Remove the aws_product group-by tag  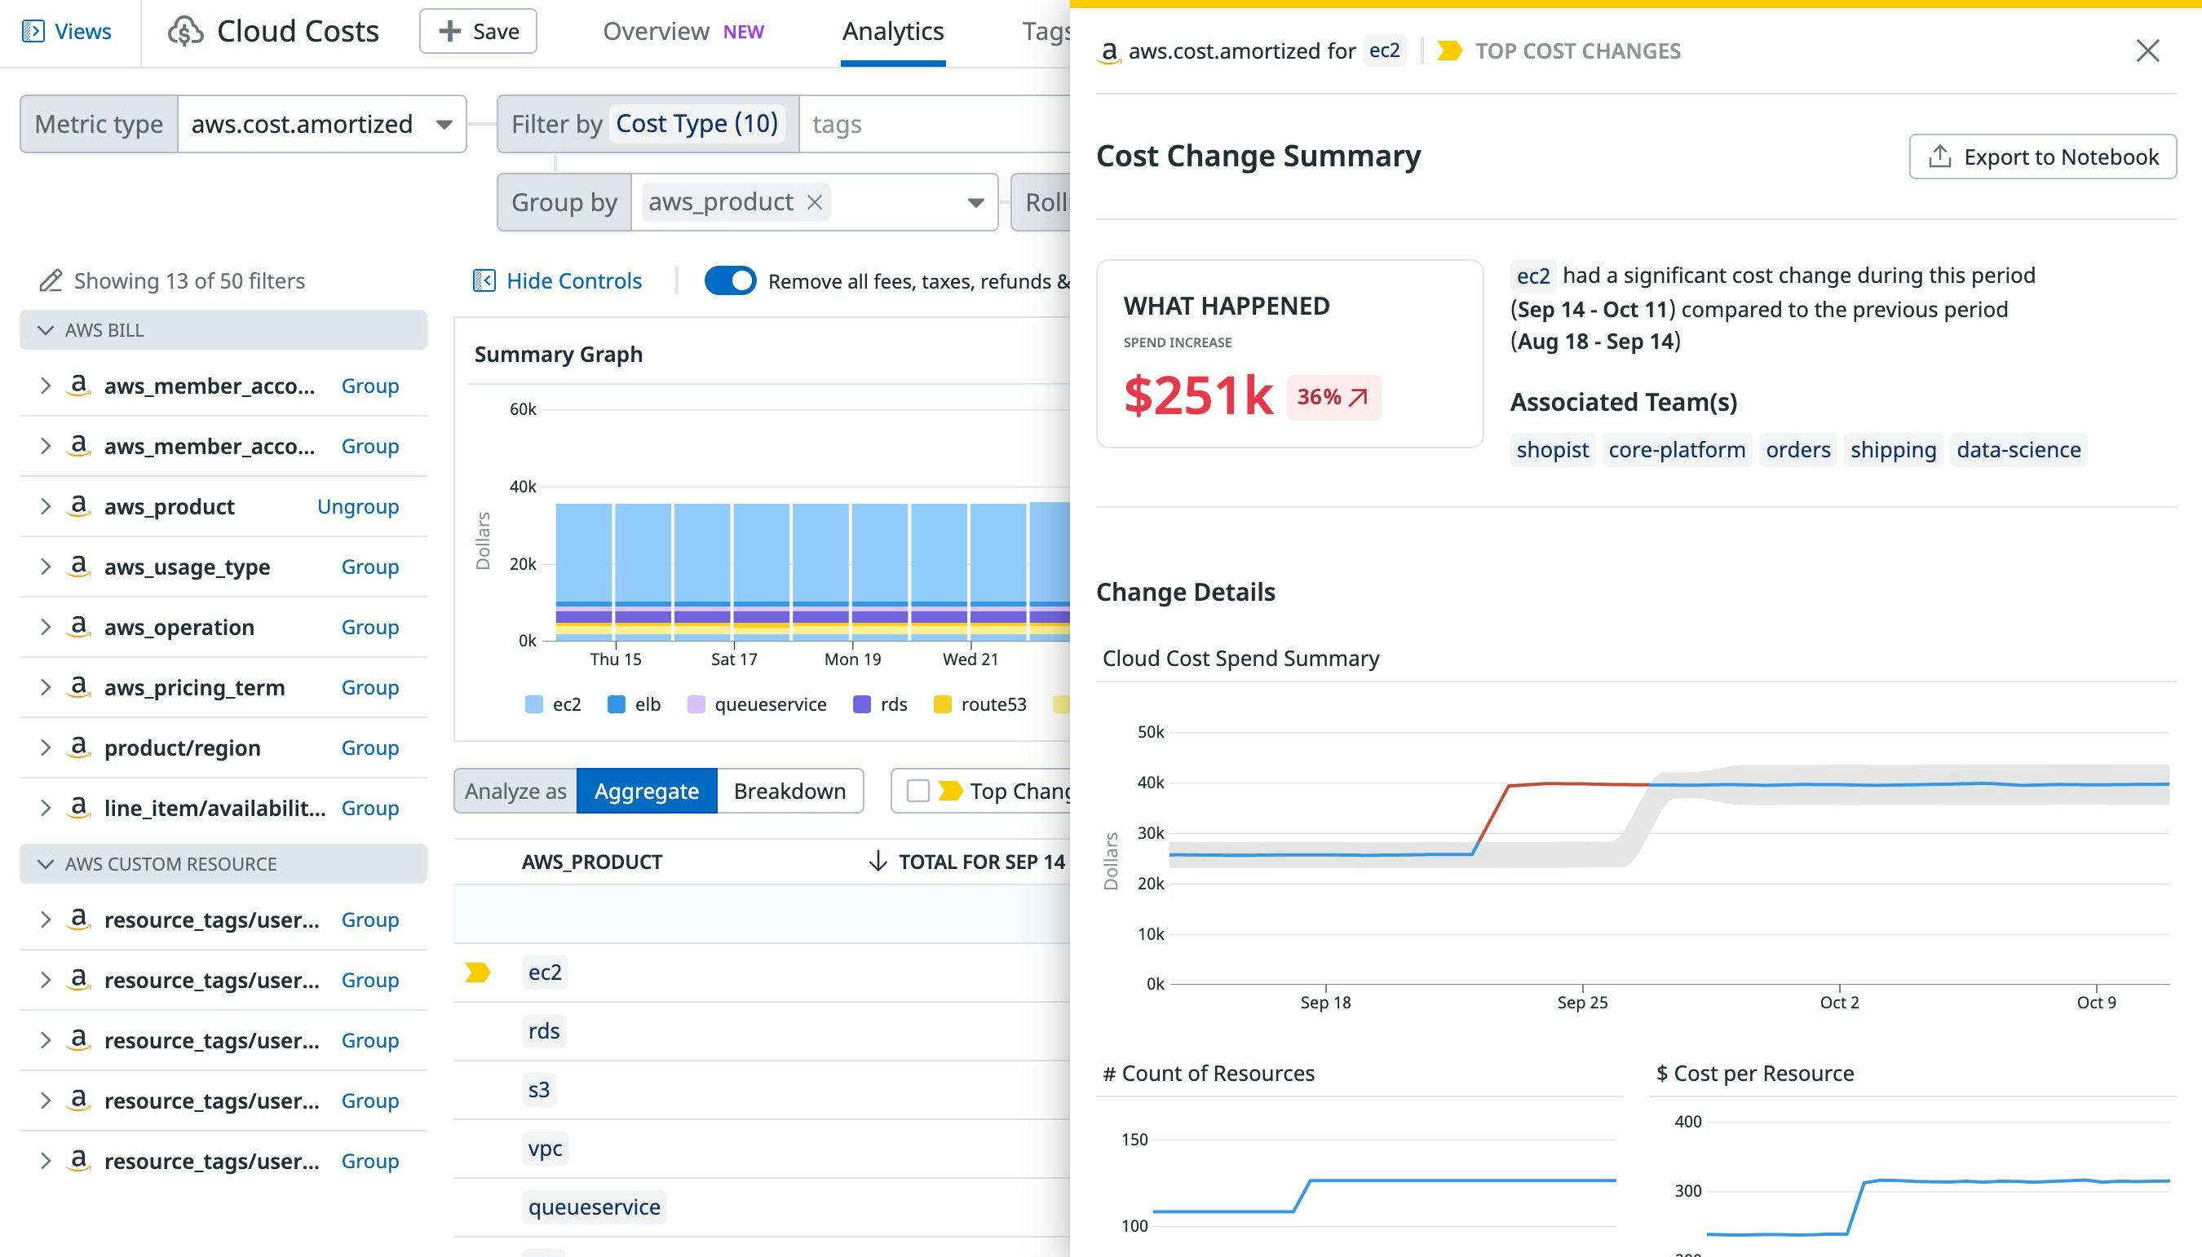814,202
